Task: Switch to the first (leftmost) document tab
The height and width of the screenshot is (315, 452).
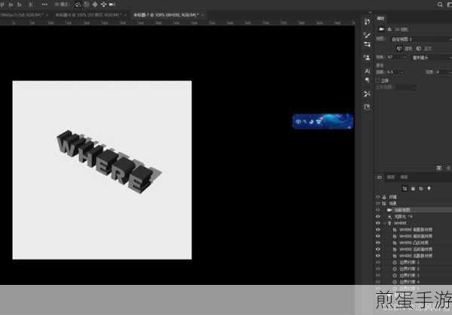Action: click(x=21, y=15)
